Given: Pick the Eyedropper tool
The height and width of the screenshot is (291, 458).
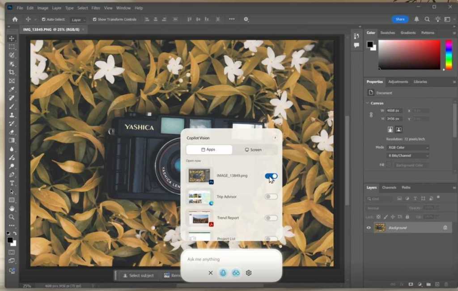Looking at the screenshot, I should coord(12,89).
